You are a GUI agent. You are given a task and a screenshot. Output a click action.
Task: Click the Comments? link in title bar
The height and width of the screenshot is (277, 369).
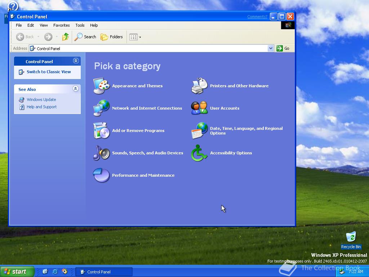257,17
